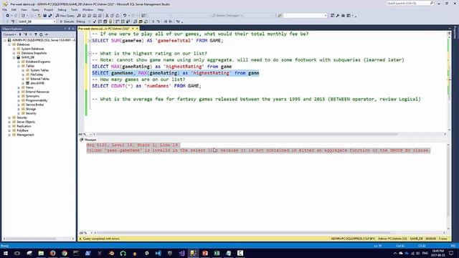Click the Navigate Backward icon
This screenshot has width=459, height=258.
tap(7, 16)
